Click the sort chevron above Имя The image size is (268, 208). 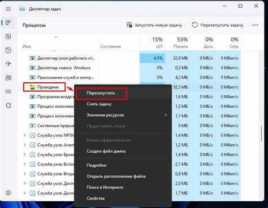(x=56, y=37)
